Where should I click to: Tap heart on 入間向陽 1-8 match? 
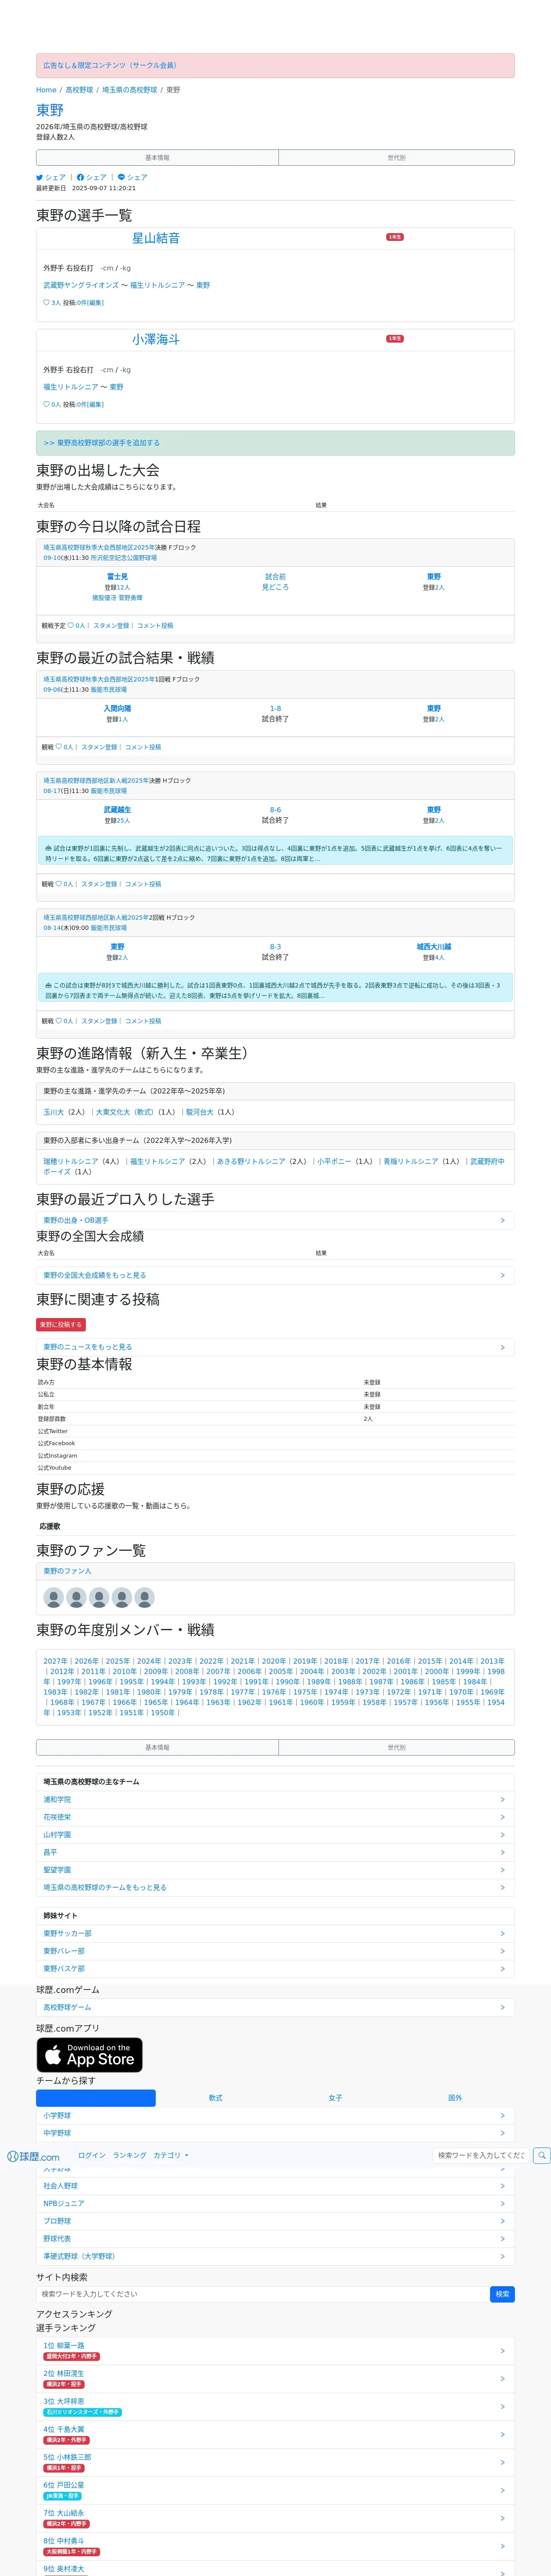click(59, 746)
